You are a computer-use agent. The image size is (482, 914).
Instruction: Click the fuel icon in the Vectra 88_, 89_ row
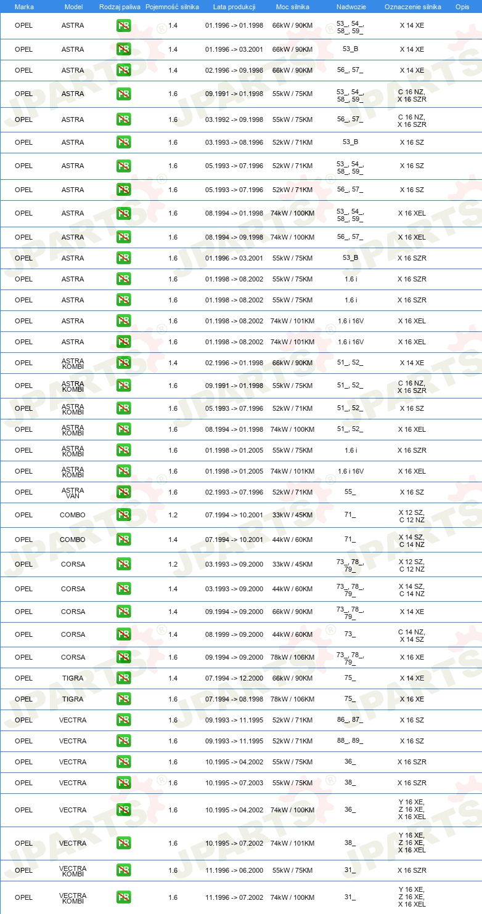124,741
